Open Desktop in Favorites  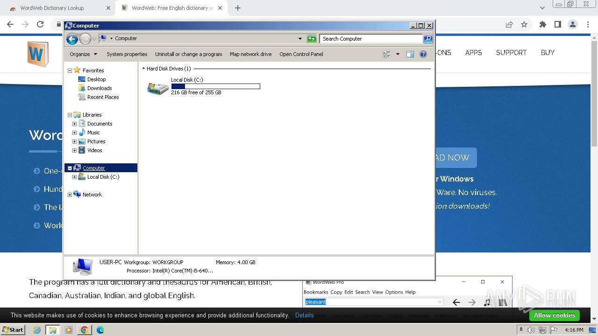(x=96, y=79)
